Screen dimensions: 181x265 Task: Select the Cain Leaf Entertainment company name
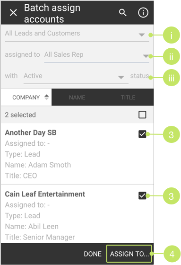click(x=45, y=194)
